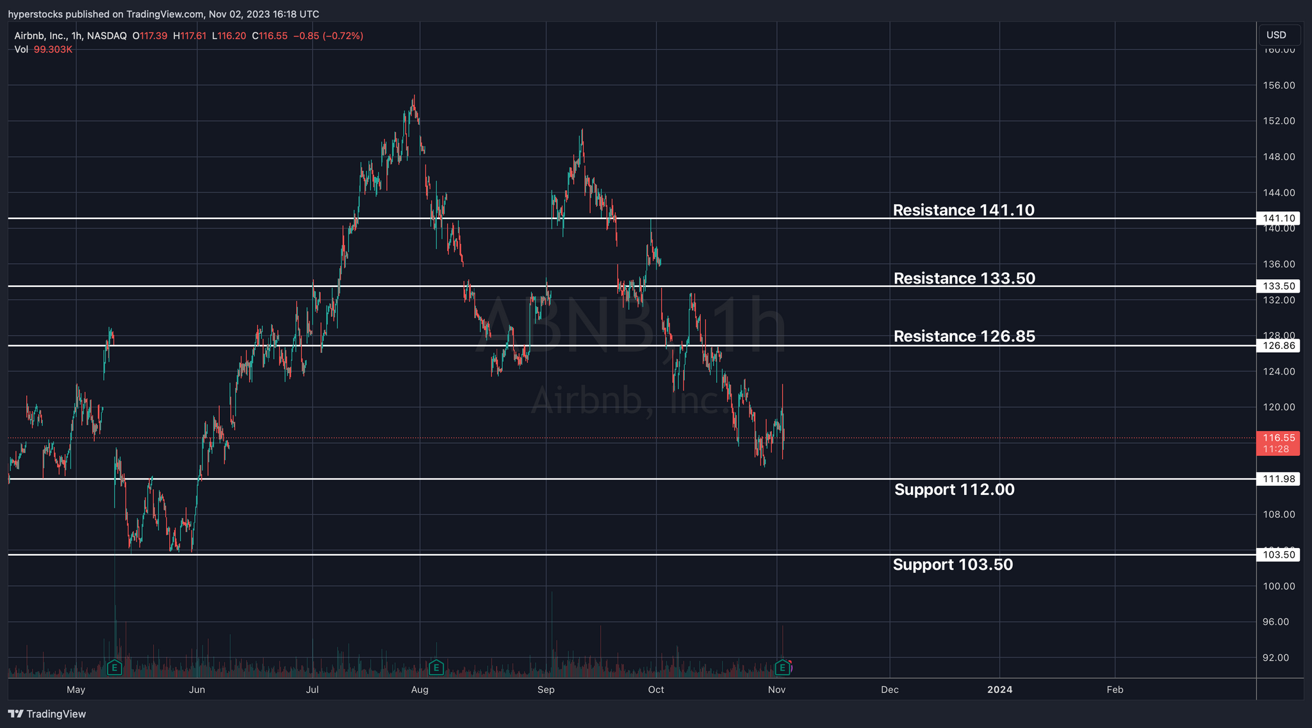1312x728 pixels.
Task: Click the red 116.55 current price label
Action: [1279, 439]
